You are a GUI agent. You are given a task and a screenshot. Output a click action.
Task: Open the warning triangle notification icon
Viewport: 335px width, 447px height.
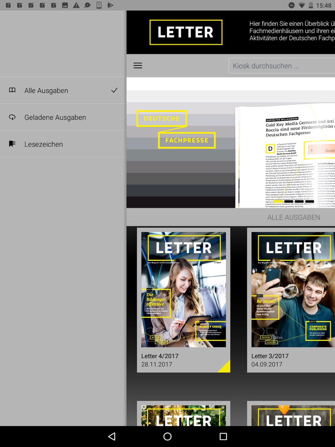(76, 5)
